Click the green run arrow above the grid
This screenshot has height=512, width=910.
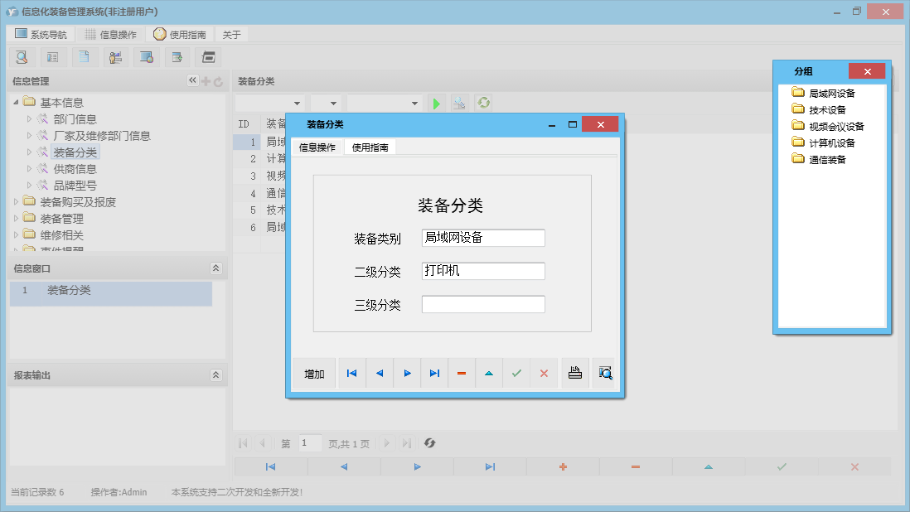click(x=437, y=102)
